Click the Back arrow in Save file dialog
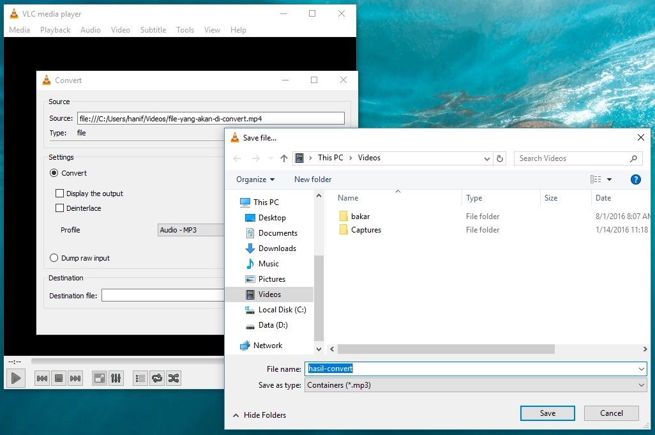The height and width of the screenshot is (435, 655). [237, 158]
